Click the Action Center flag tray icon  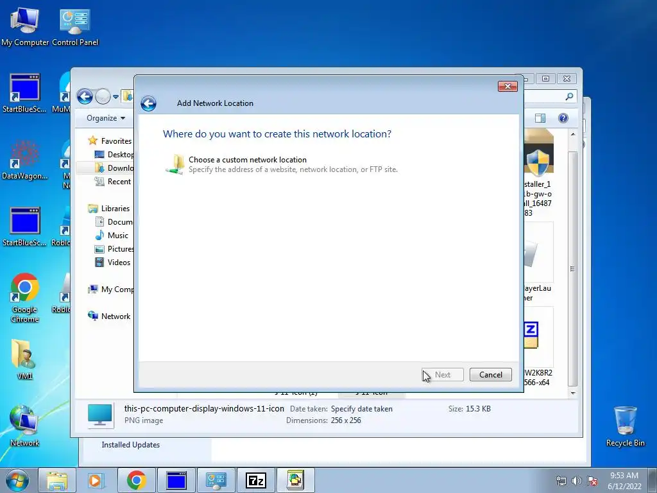tap(592, 481)
